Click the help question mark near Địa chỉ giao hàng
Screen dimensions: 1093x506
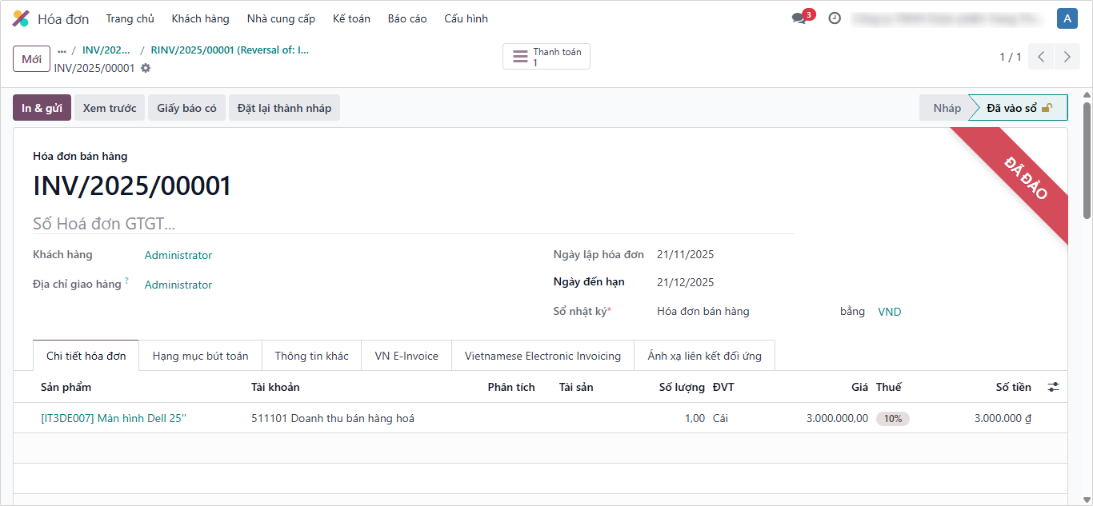[x=126, y=281]
